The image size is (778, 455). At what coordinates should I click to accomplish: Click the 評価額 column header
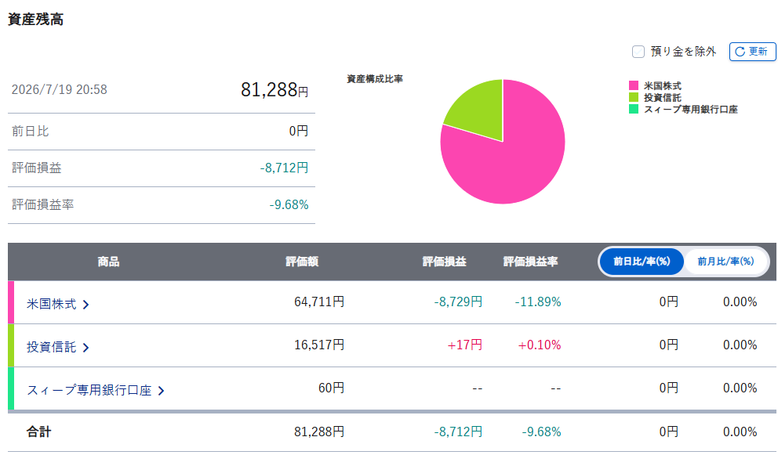[302, 262]
